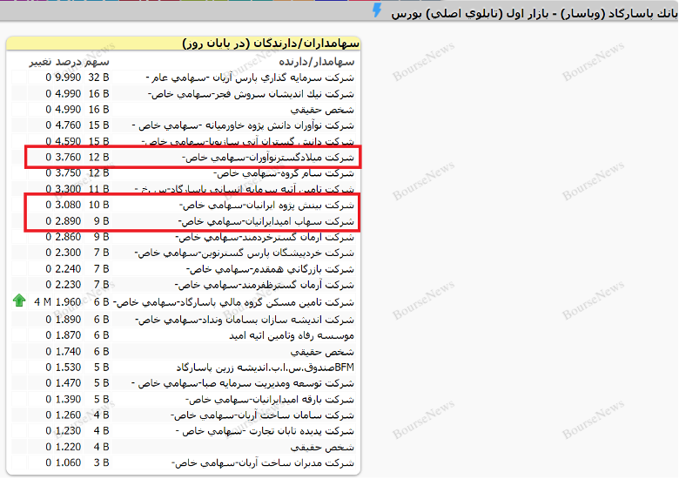Click green up arrow beside تامین مسکن row
This screenshot has width=679, height=479.
click(x=19, y=300)
